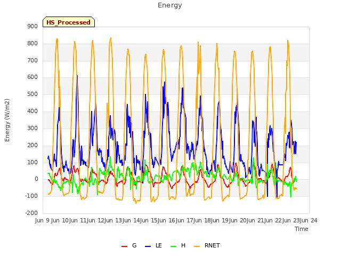The image size is (341, 256).
Task: Click the 500 y-axis tick label
Action: [x=33, y=94]
